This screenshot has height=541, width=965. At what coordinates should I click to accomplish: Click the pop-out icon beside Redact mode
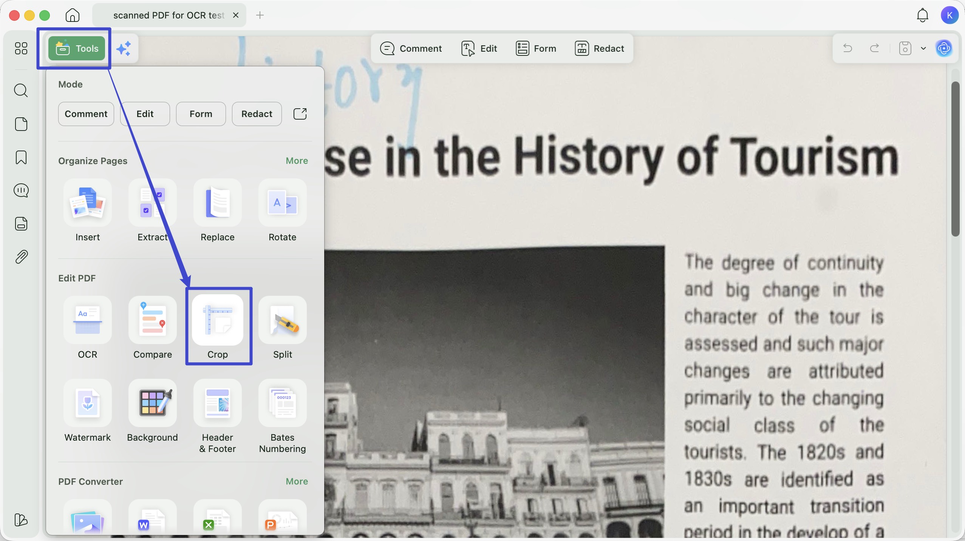pos(300,114)
